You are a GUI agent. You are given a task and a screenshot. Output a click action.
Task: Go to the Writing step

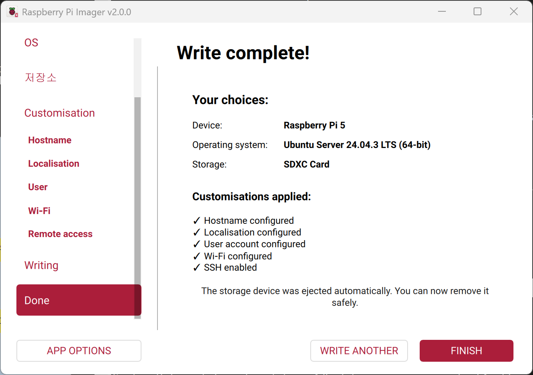(x=41, y=265)
